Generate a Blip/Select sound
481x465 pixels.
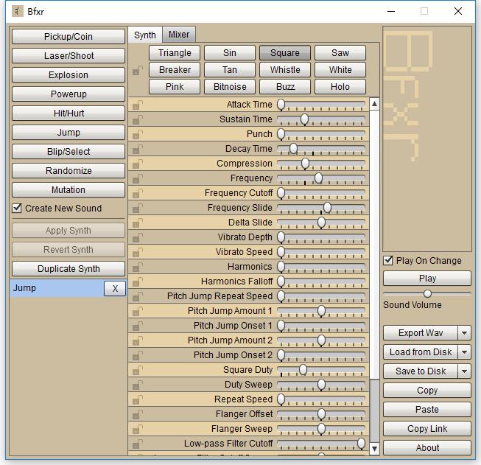point(69,152)
